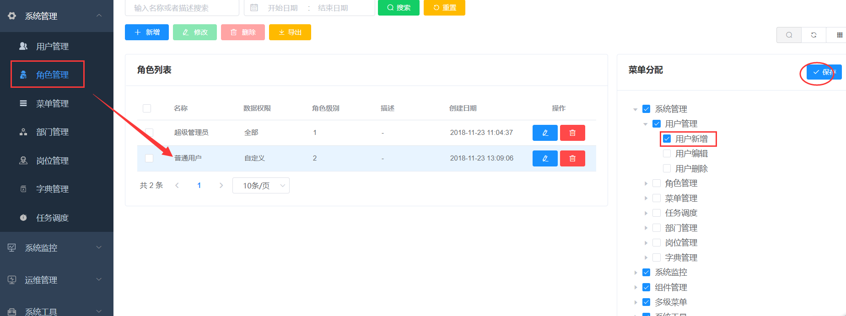Open 字典管理 in sidebar
Image resolution: width=846 pixels, height=316 pixels.
pyautogui.click(x=57, y=189)
